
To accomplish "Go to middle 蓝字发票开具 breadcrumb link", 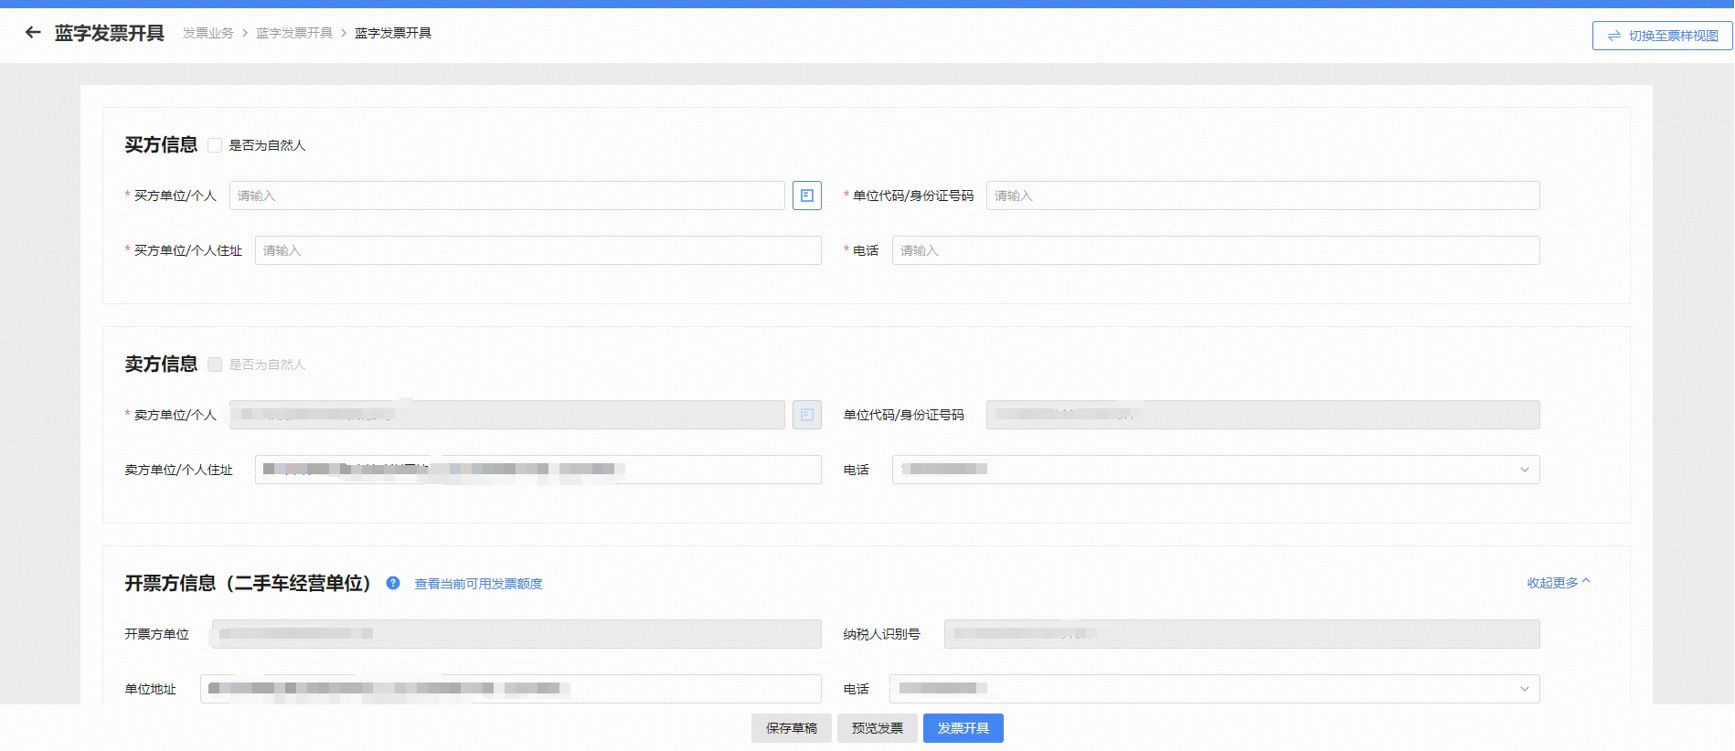I will (293, 33).
